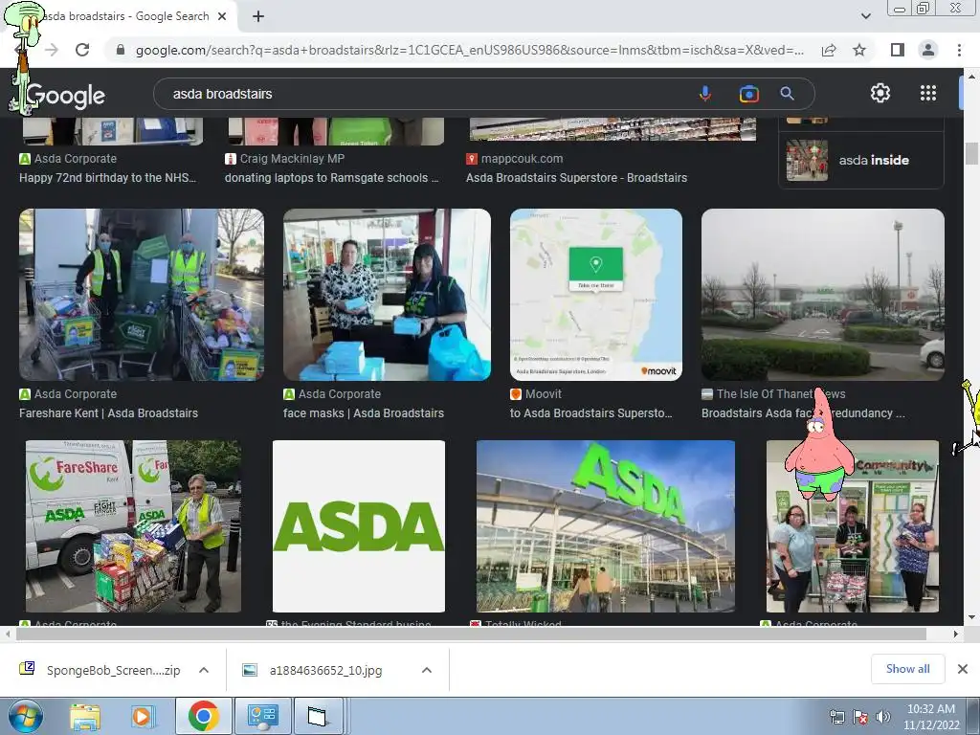The image size is (980, 735).
Task: Open 'to Asda Broadstairs Supersto...' result
Action: 591,413
